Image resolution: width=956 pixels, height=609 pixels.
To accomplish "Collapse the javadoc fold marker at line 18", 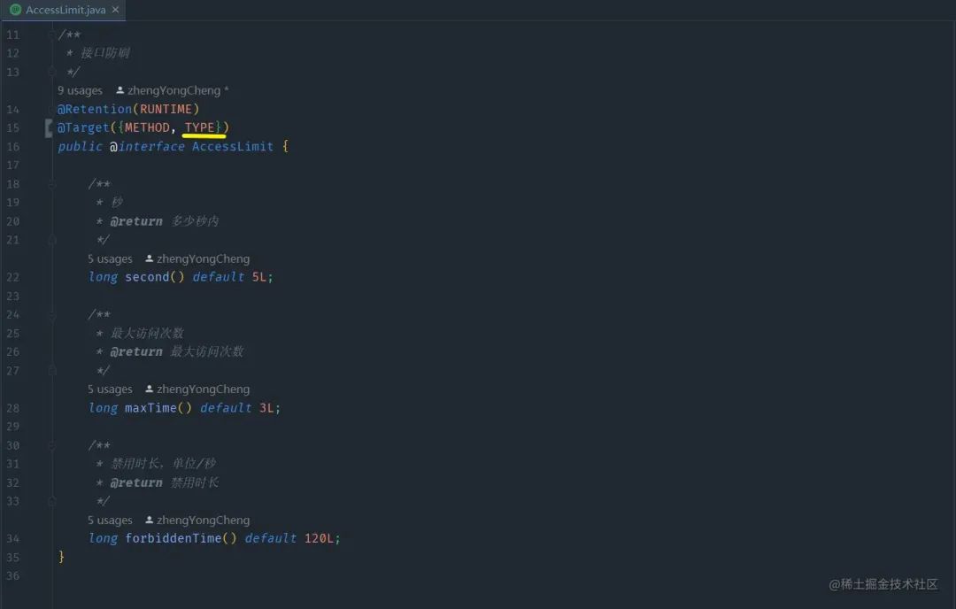I will point(52,183).
